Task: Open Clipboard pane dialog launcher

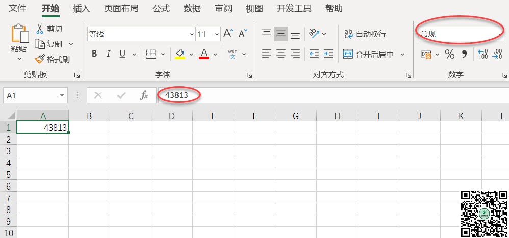Action: tap(77, 75)
